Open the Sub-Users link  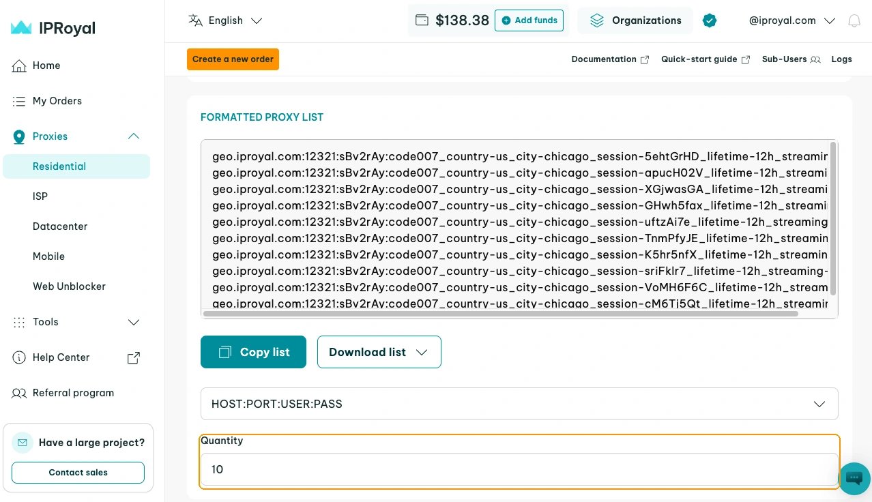(x=791, y=59)
